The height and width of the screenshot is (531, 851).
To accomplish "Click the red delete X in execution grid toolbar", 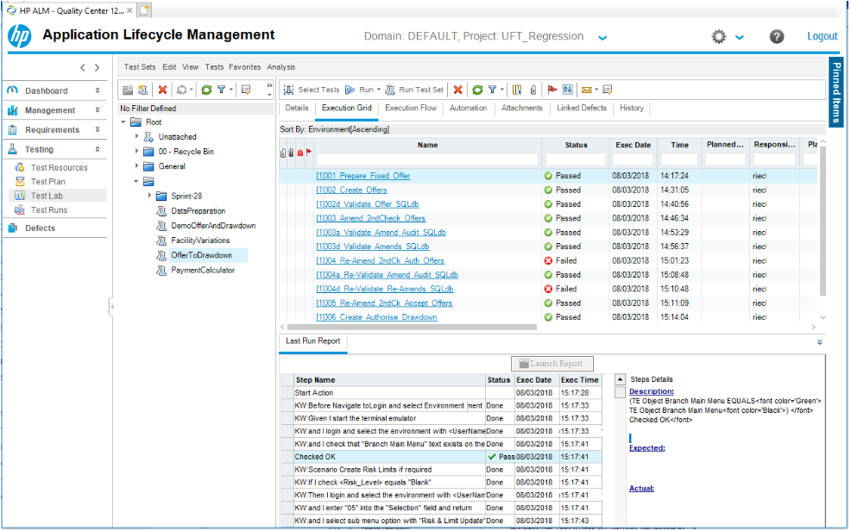I will pyautogui.click(x=458, y=90).
